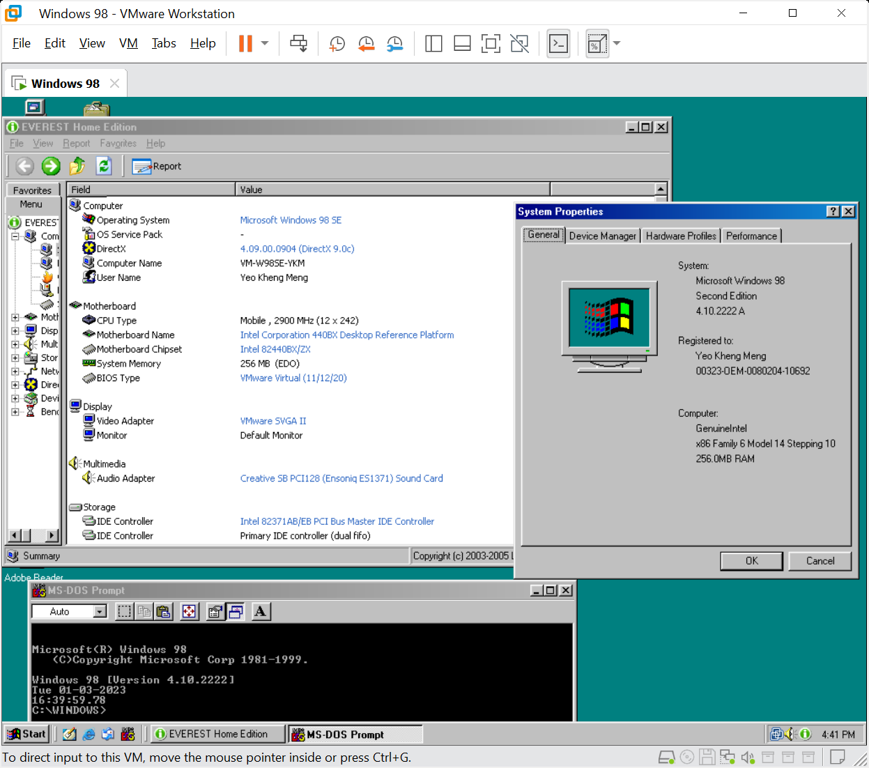Click the EVEREST green Forward arrow
This screenshot has width=869, height=768.
[51, 166]
